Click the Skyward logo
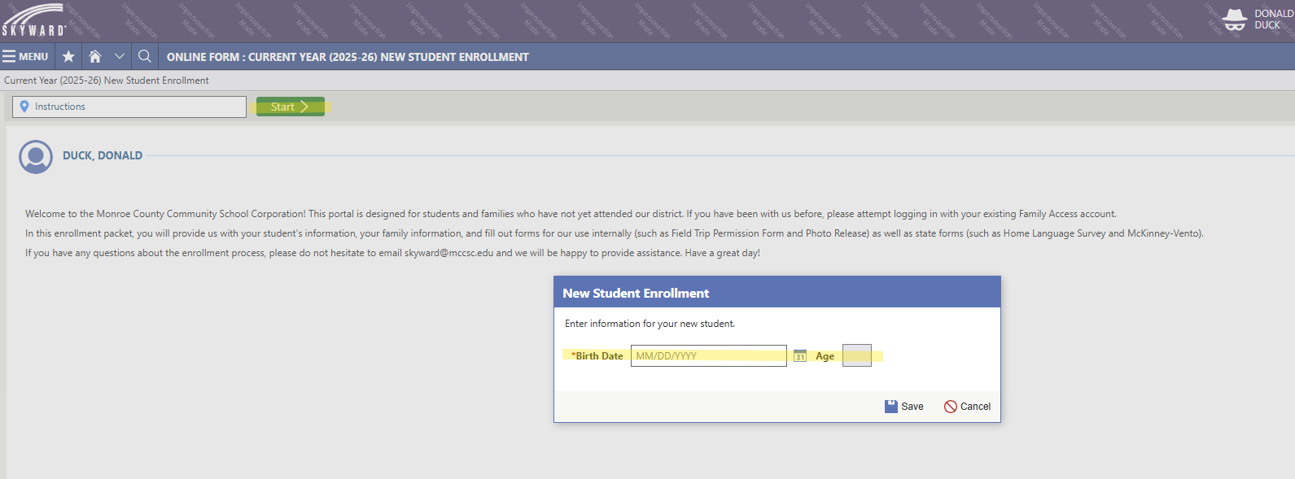Viewport: 1295px width, 479px height. (34, 20)
